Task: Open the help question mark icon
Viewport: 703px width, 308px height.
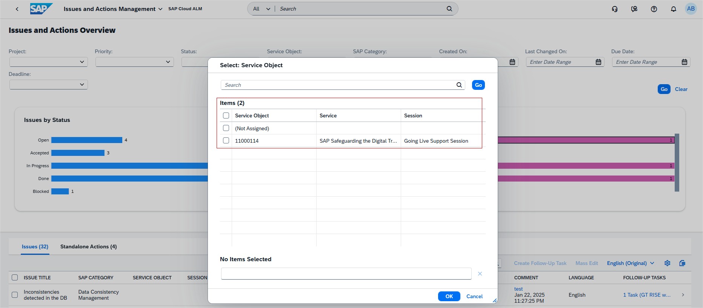Action: pos(654,9)
